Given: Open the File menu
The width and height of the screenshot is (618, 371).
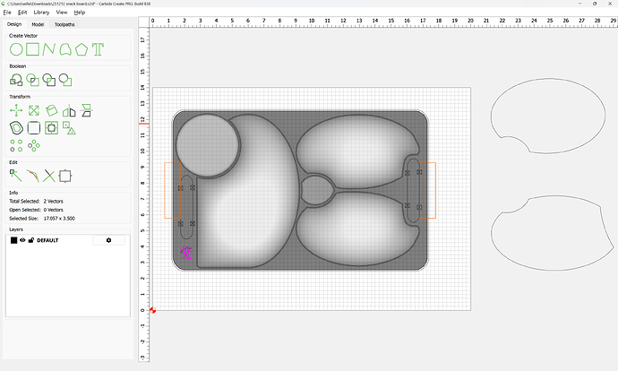Looking at the screenshot, I should (8, 13).
